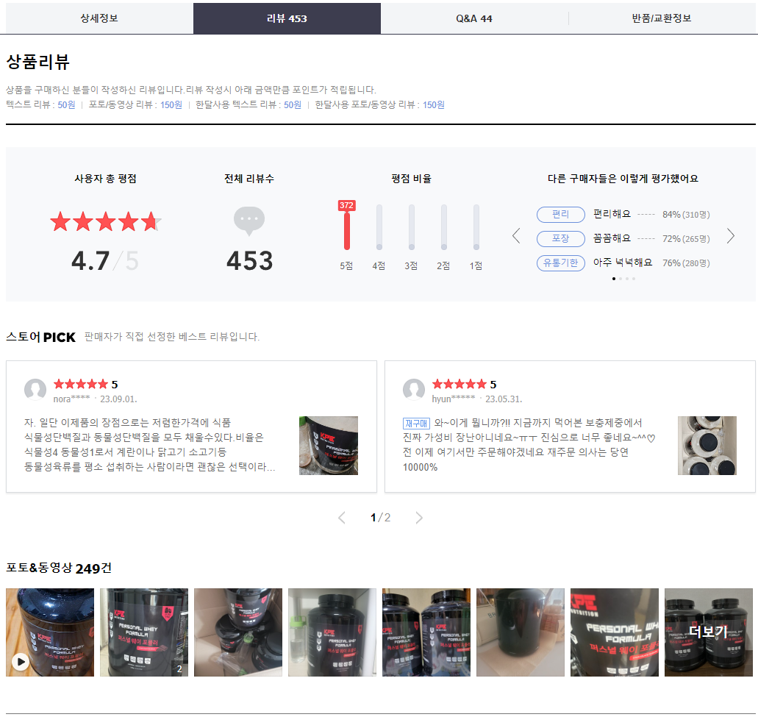Go to previous Store PICK page
Screen dimensions: 758x717
342,518
